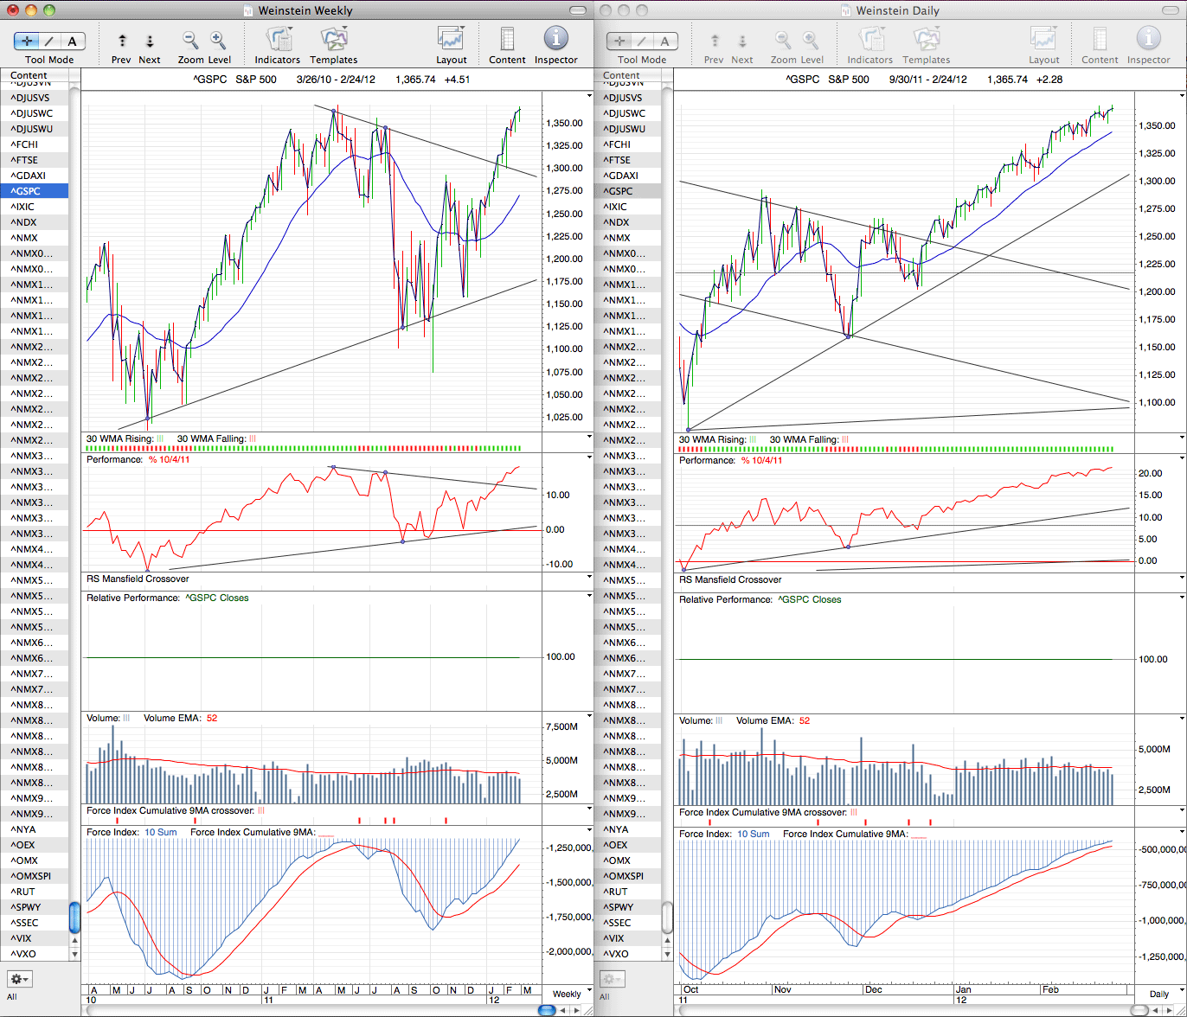Click Weekly chart horizontal scrollbar blue thumb
Image resolution: width=1187 pixels, height=1017 pixels.
click(x=546, y=1010)
